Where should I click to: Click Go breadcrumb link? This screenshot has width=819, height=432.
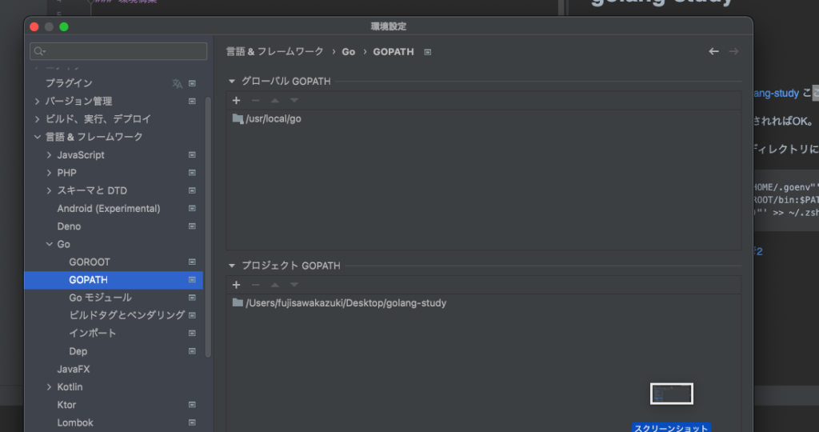pos(349,52)
